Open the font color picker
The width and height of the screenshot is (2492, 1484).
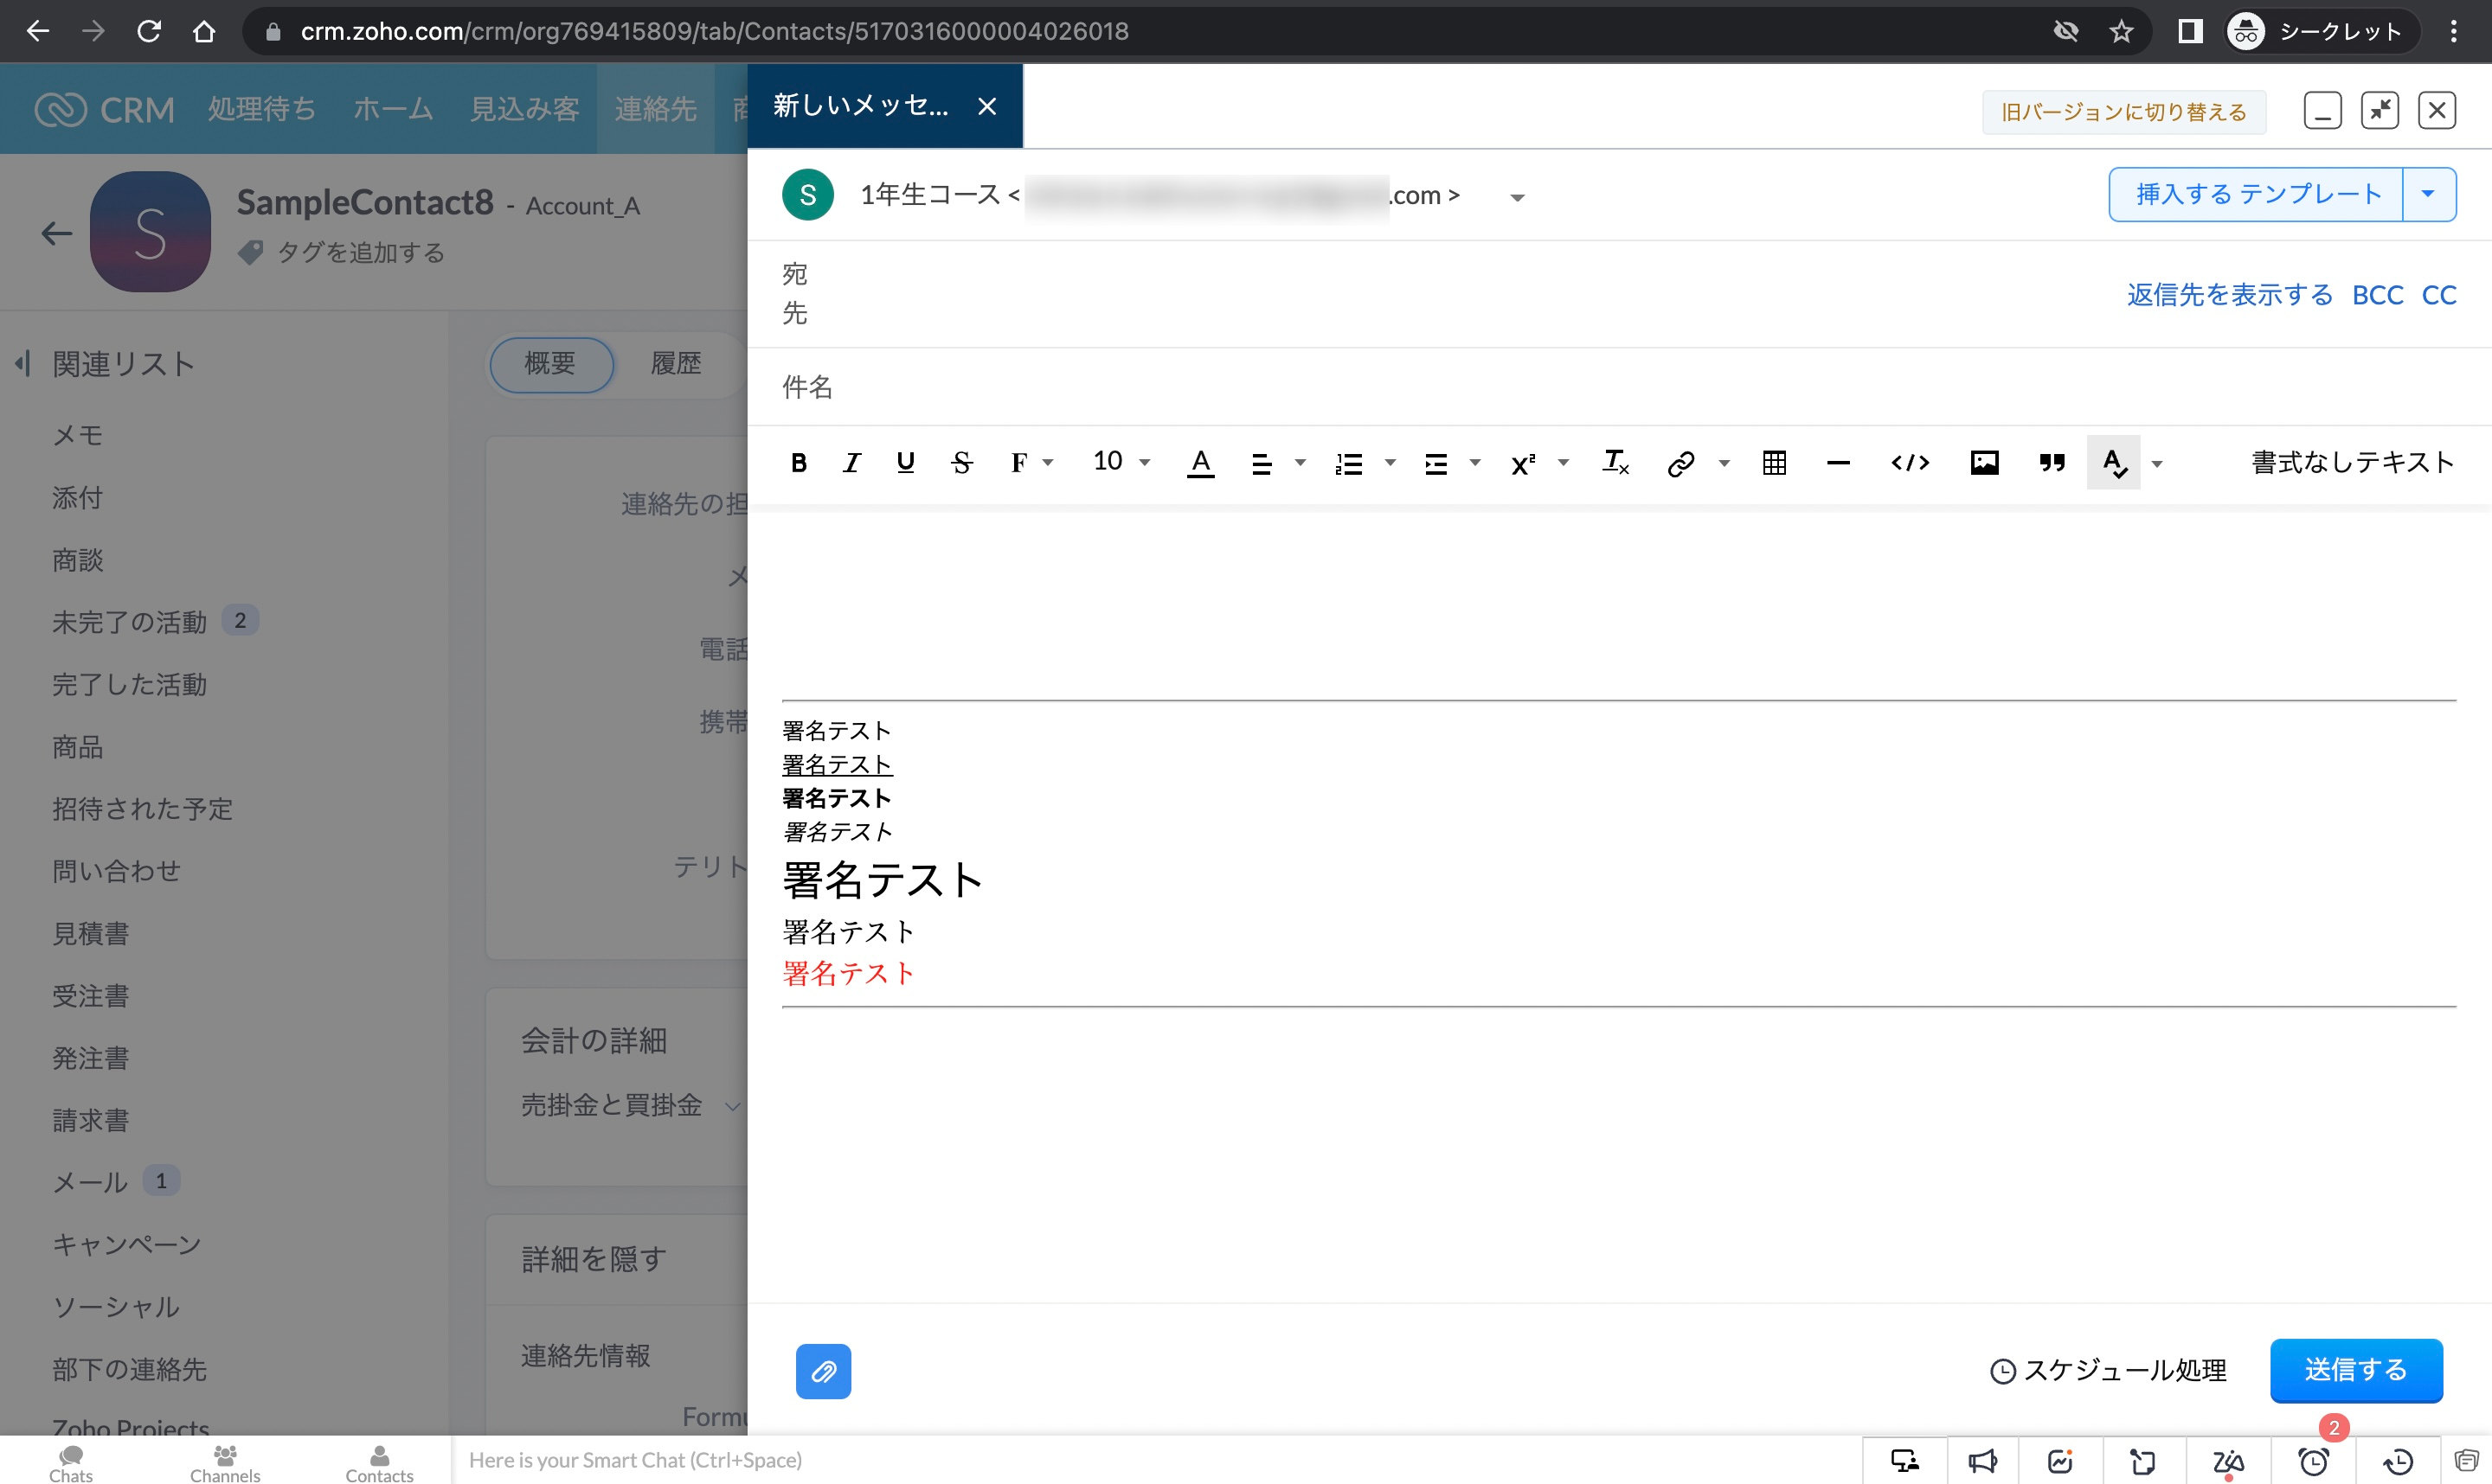coord(1199,462)
